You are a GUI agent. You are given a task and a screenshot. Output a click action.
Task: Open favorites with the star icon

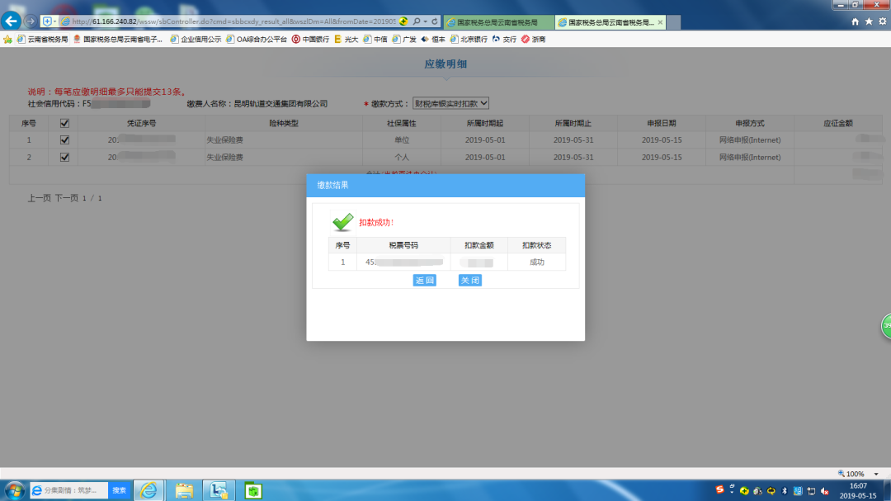pos(869,21)
